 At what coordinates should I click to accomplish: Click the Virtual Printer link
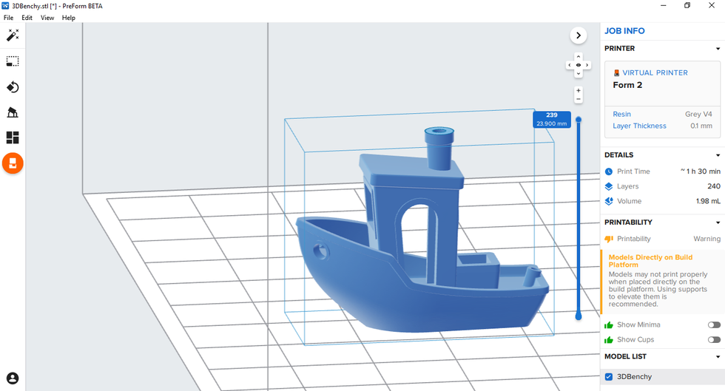(x=655, y=72)
